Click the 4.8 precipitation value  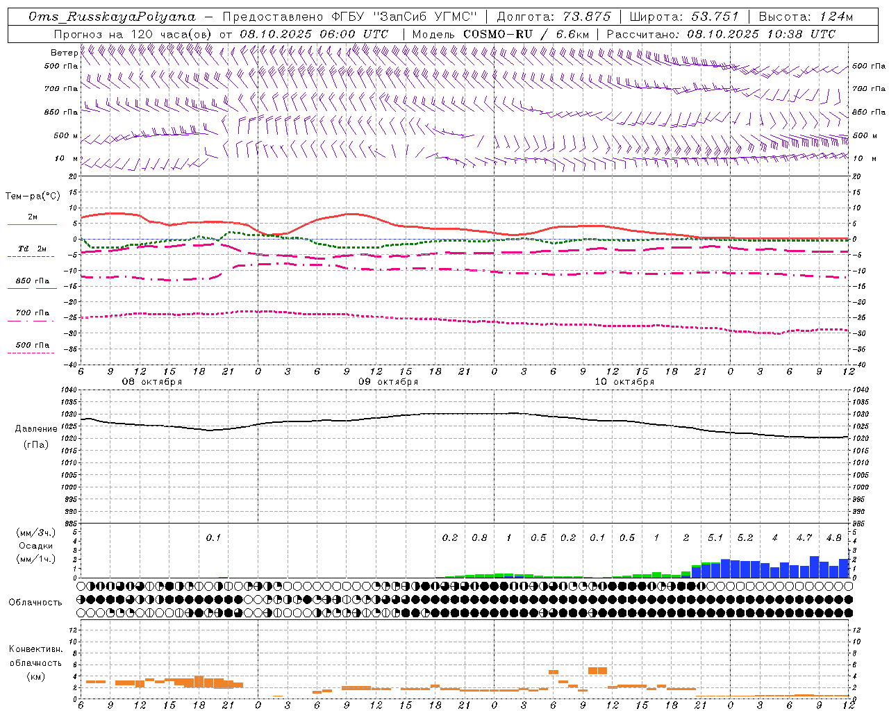click(x=833, y=537)
